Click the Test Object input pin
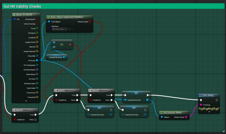 (49, 21)
